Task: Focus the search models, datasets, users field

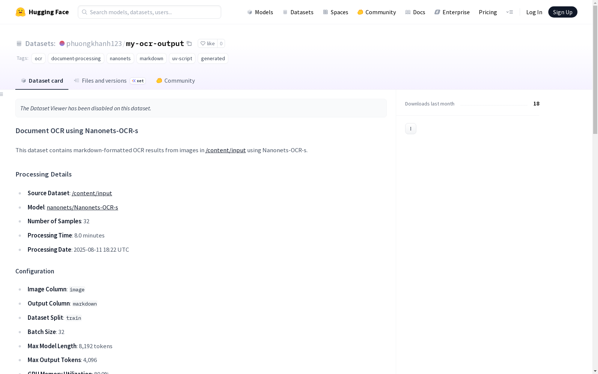Action: [x=149, y=12]
